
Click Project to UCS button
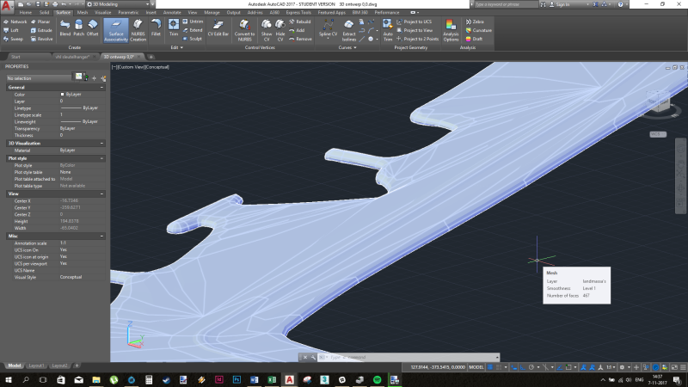tap(417, 21)
